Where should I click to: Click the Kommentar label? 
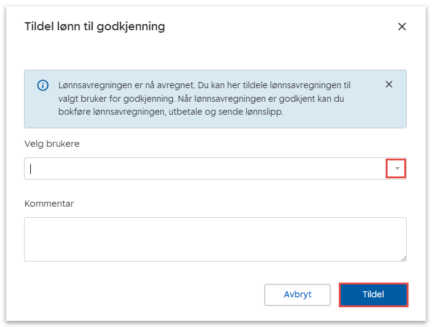point(49,204)
